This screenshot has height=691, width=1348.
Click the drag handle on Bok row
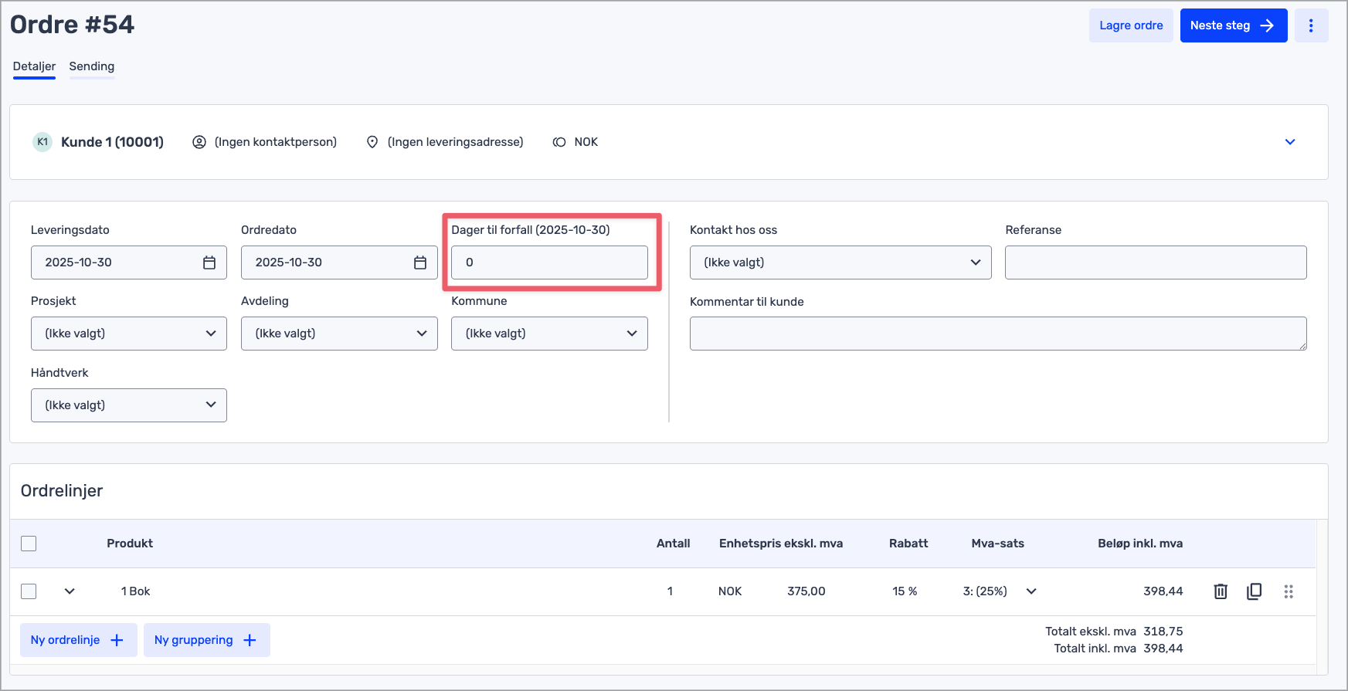pyautogui.click(x=1289, y=591)
